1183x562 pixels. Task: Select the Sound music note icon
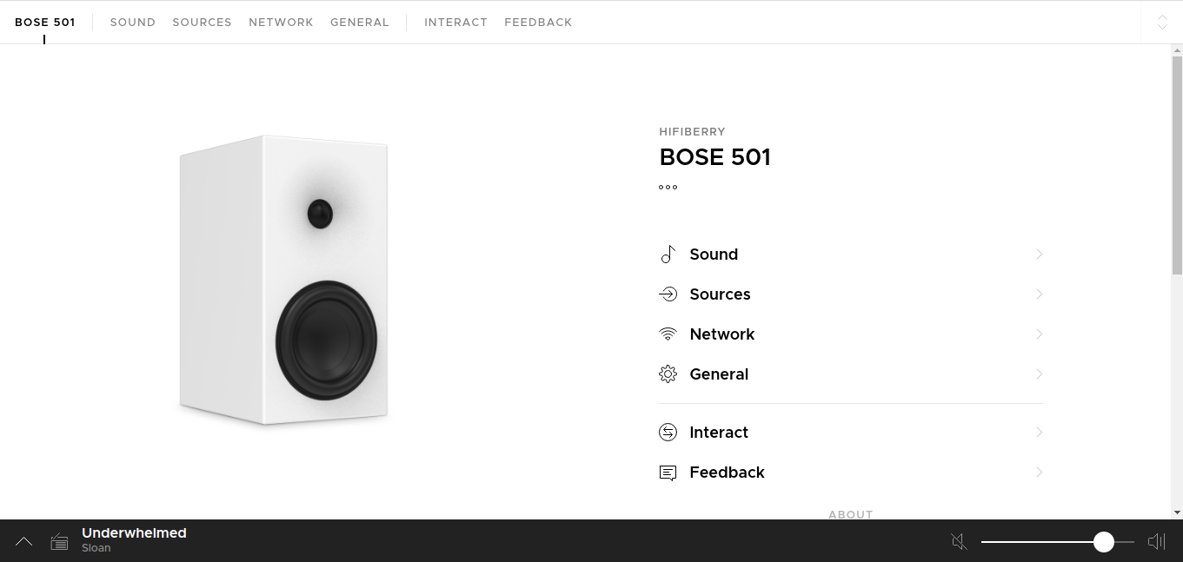click(x=668, y=254)
